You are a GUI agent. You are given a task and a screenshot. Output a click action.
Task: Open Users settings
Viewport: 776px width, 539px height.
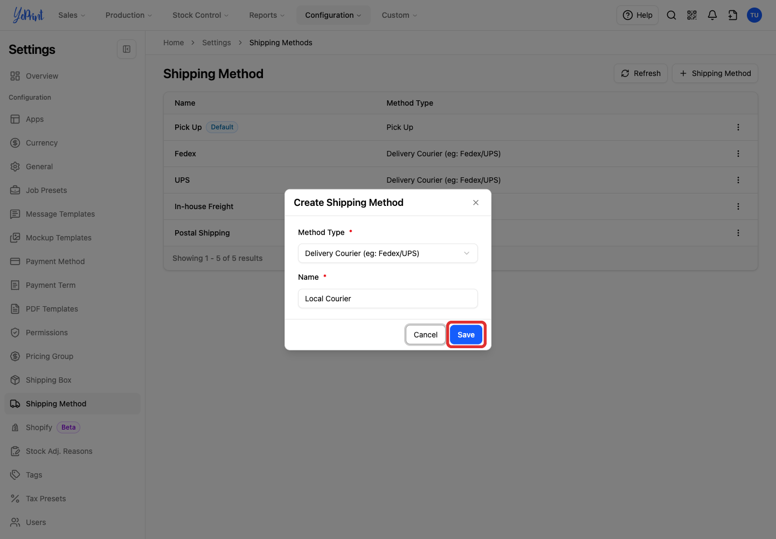pos(72,522)
